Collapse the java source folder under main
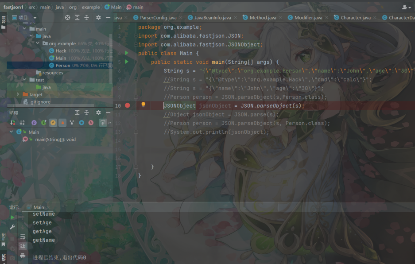The image size is (415, 264). point(31,36)
